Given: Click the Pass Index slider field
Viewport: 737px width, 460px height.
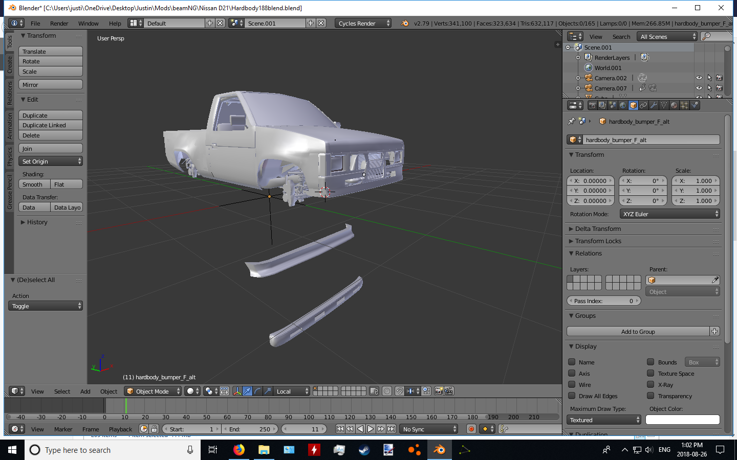Looking at the screenshot, I should [x=604, y=301].
